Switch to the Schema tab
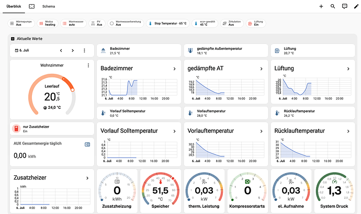Viewport: 361px width, 214px height. (x=49, y=6)
